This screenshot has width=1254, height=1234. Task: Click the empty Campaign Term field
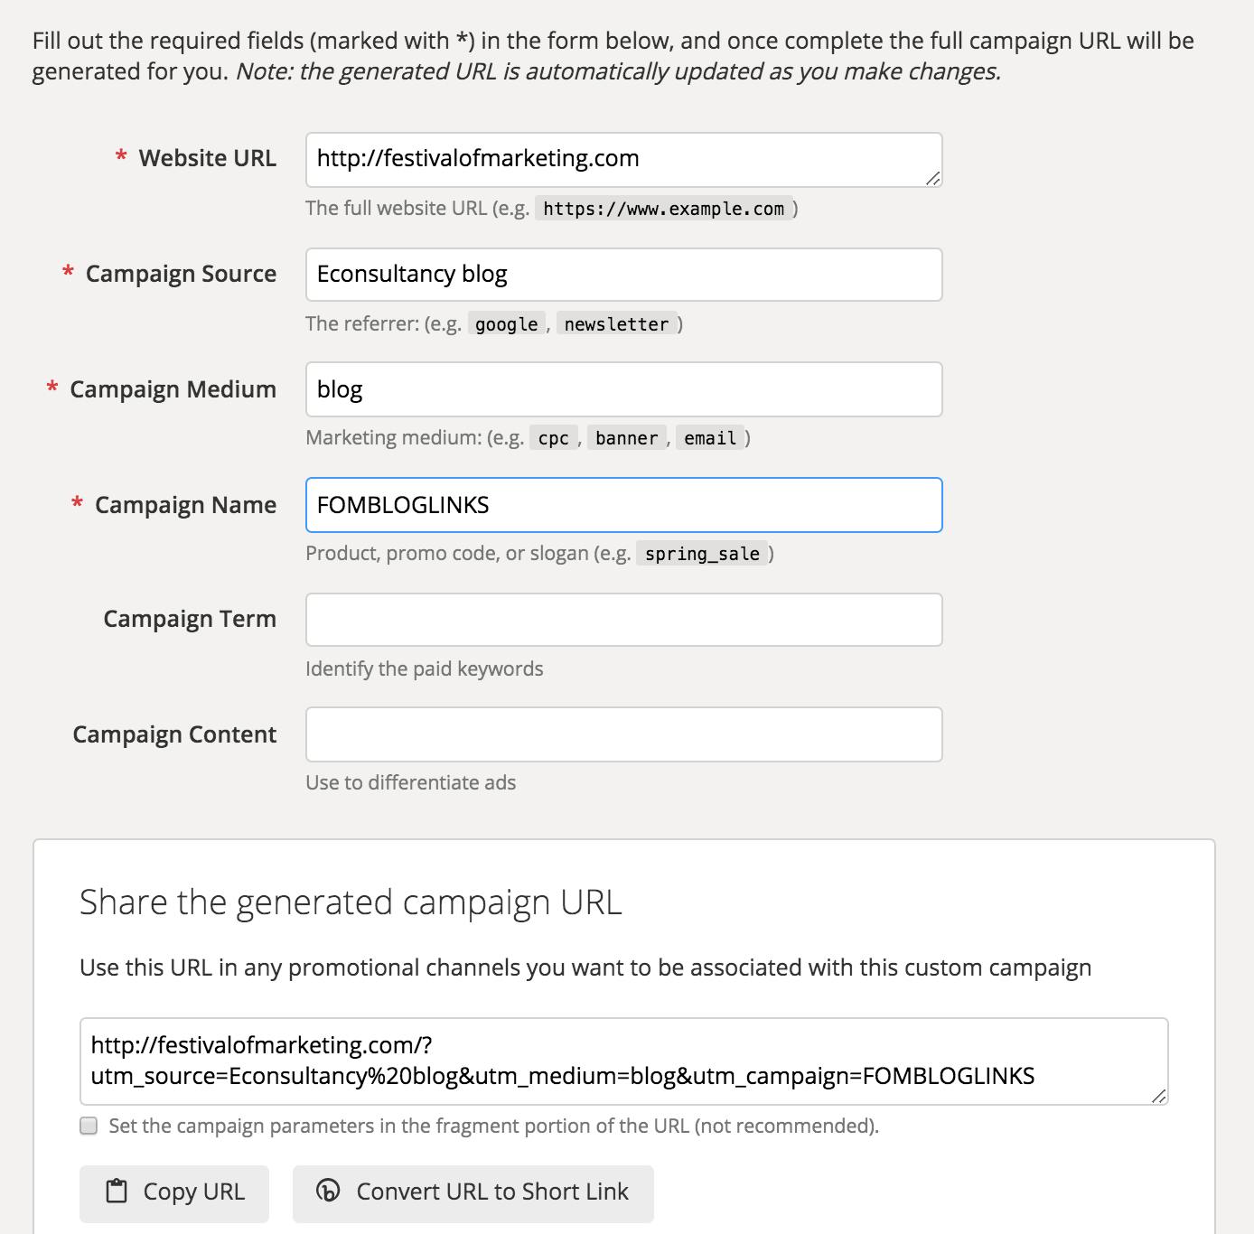coord(623,620)
